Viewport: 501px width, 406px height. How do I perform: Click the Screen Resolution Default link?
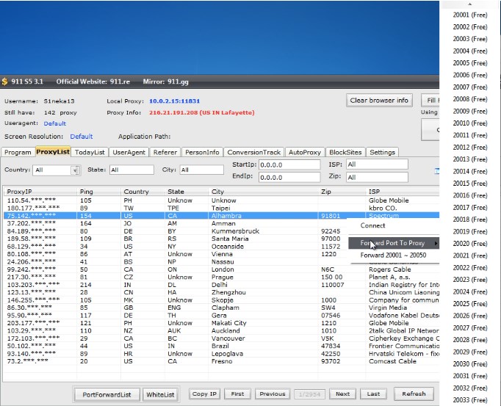82,136
